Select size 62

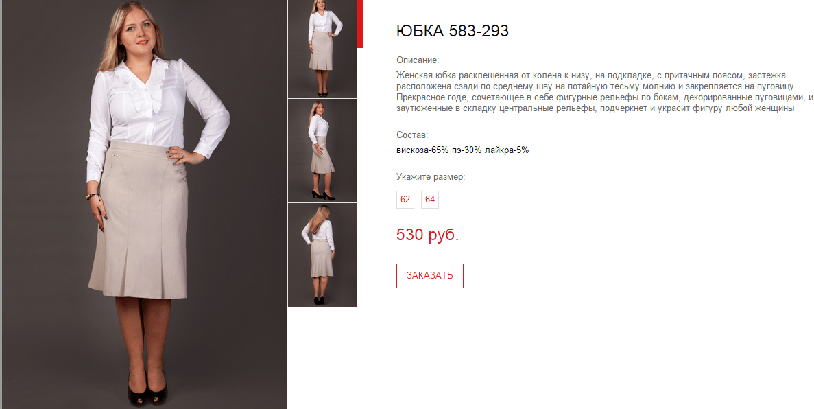tap(405, 200)
